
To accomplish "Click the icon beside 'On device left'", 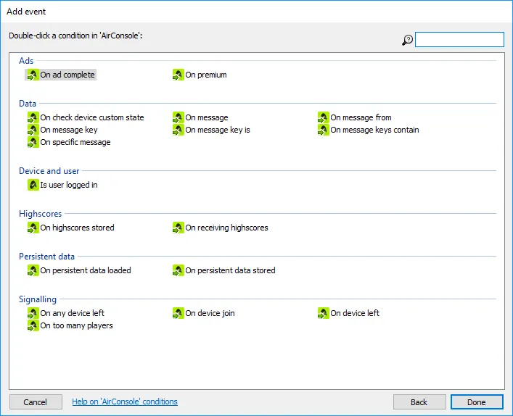I will pos(323,313).
